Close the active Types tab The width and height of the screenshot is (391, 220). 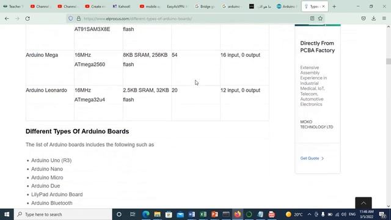(323, 7)
